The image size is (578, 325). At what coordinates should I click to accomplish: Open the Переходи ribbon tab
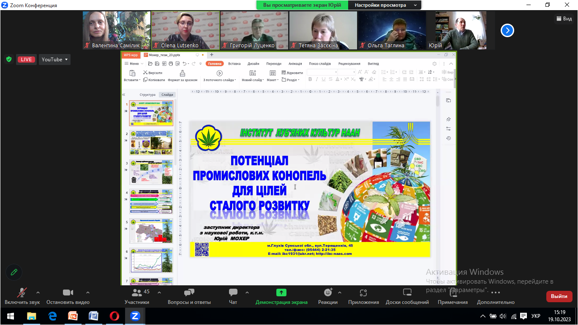point(274,64)
